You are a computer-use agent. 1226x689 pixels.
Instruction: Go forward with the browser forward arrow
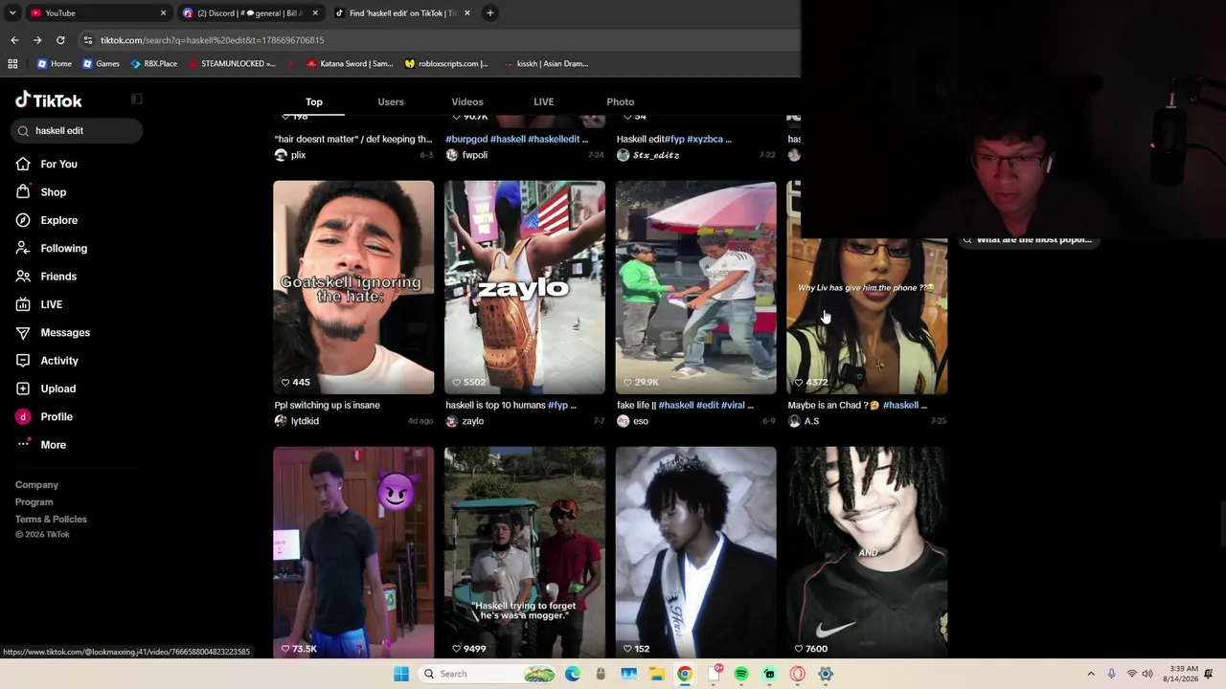point(37,40)
